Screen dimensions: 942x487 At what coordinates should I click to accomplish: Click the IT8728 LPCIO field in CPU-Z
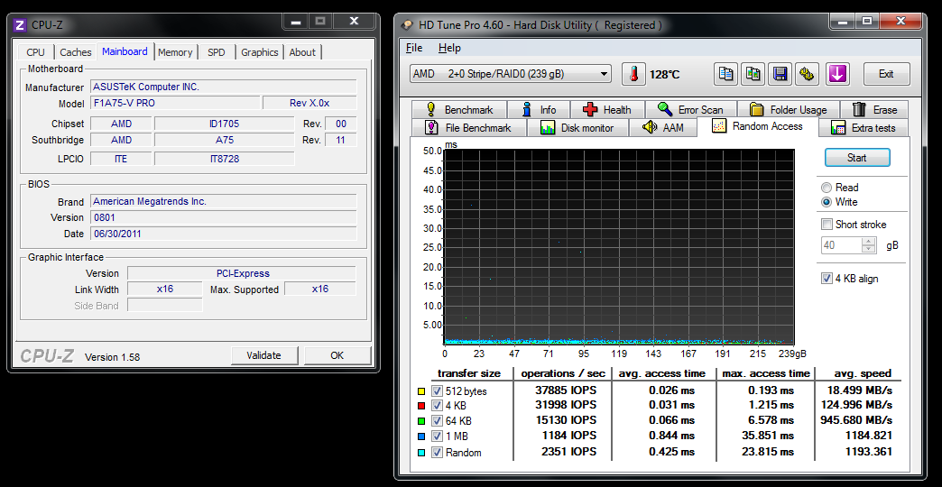(x=225, y=159)
